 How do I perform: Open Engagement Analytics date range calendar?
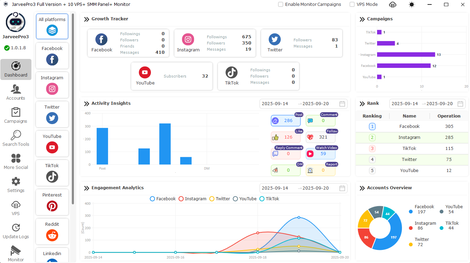[x=342, y=188]
